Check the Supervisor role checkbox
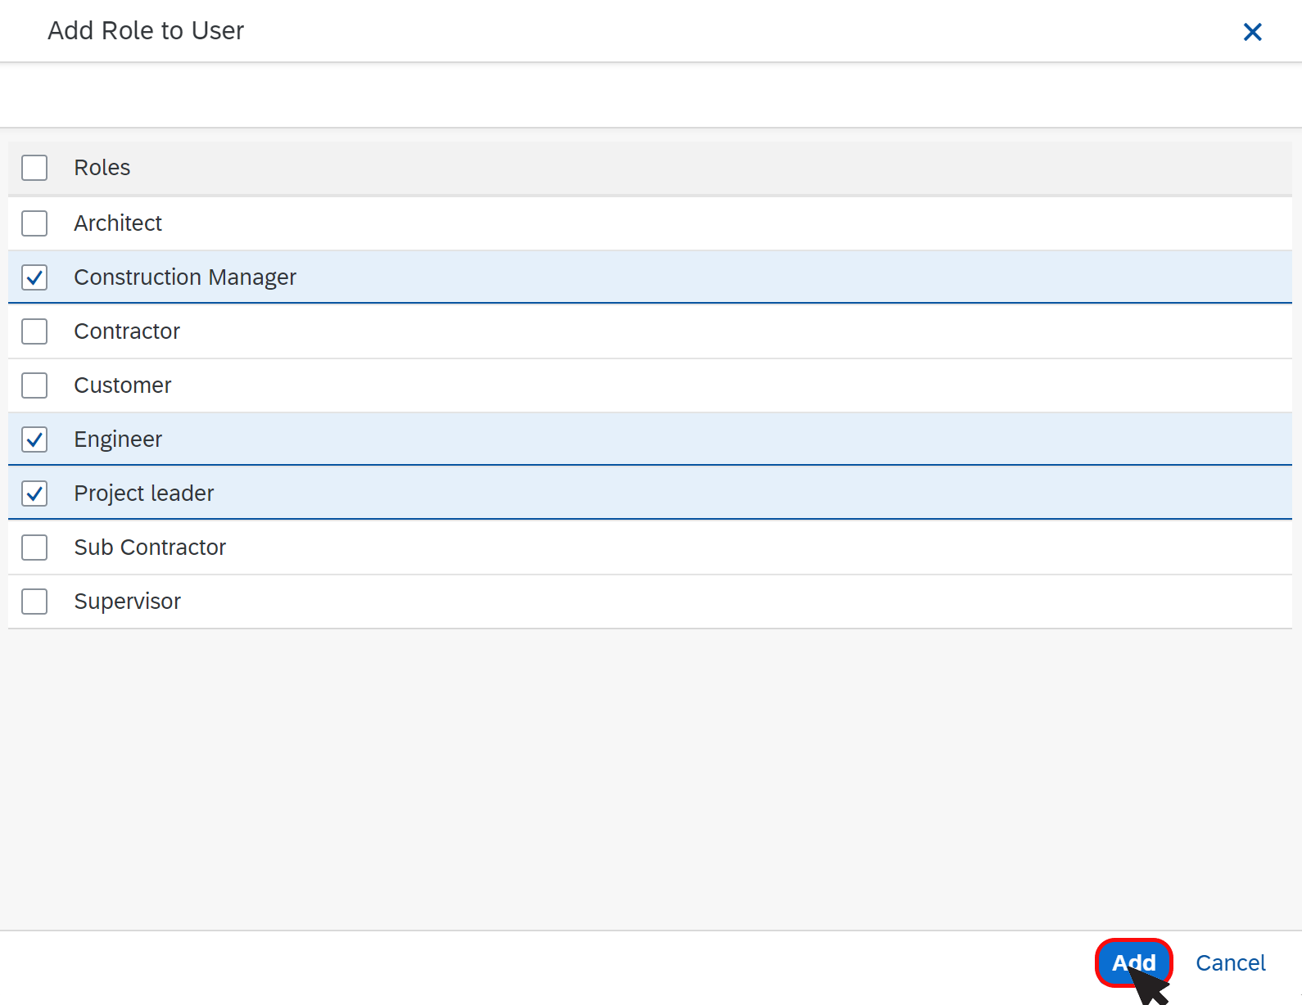 pos(34,602)
